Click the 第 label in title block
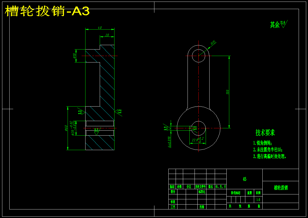Screen dimensions: 308x218 (x=249, y=206)
